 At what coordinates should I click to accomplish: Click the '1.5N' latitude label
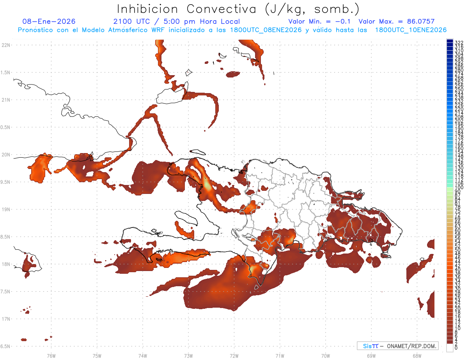(x=6, y=72)
